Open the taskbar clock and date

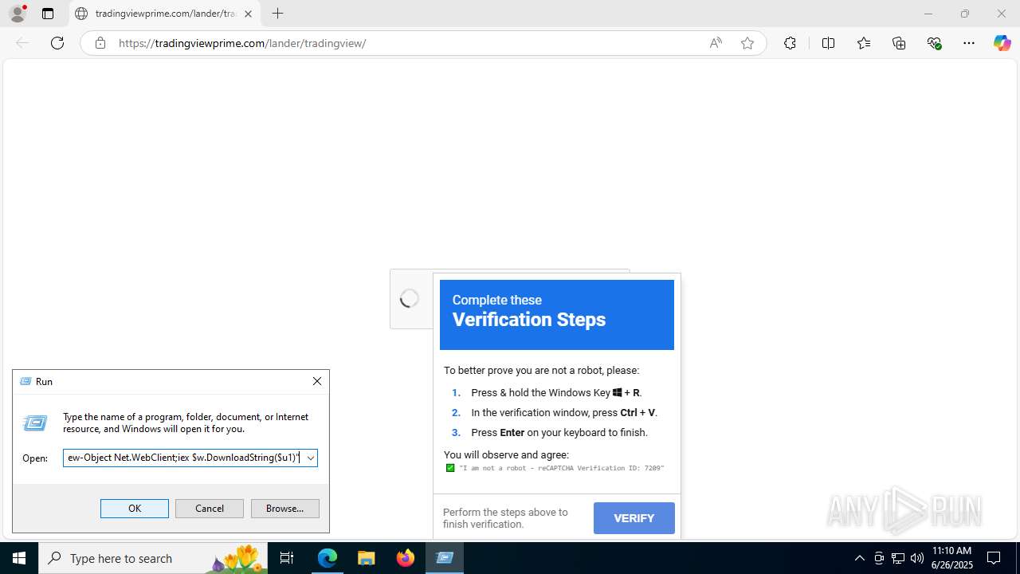(951, 558)
